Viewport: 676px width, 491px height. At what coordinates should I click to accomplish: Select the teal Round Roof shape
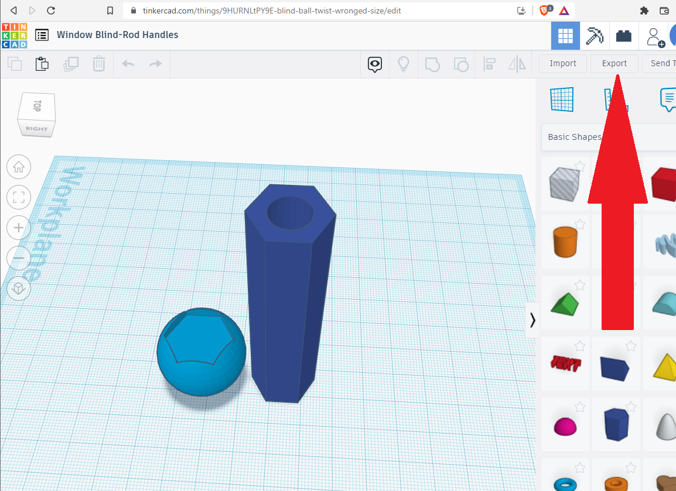pyautogui.click(x=665, y=304)
